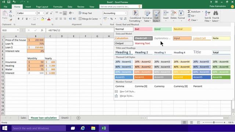This screenshot has width=235, height=132.
Task: Click the Windows Start button
Action: [5, 128]
